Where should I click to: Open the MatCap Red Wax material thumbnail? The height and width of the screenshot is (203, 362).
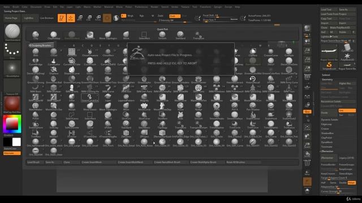click(x=12, y=104)
